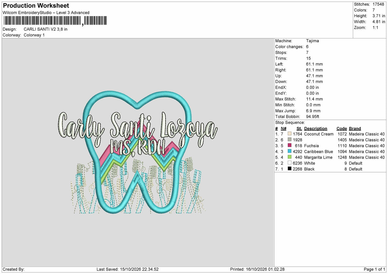Click the Down: measurement label
The width and height of the screenshot is (388, 274).
coord(281,81)
